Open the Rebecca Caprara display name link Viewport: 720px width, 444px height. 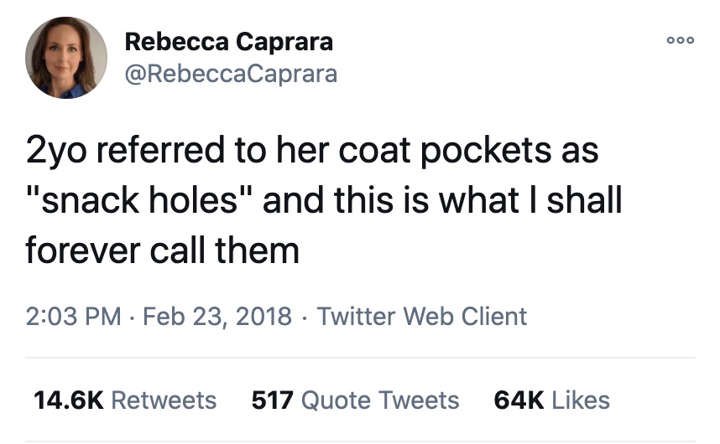[229, 42]
